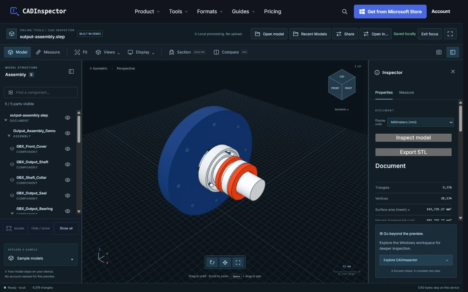Open the Display units dropdown

[421, 122]
